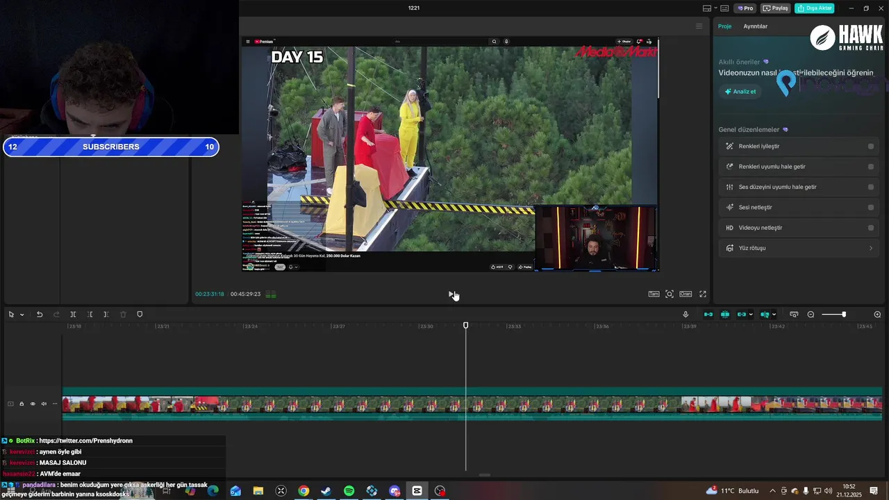Viewport: 889px width, 500px height.
Task: Open the 'Oran' aspect ratio button
Action: coord(686,294)
